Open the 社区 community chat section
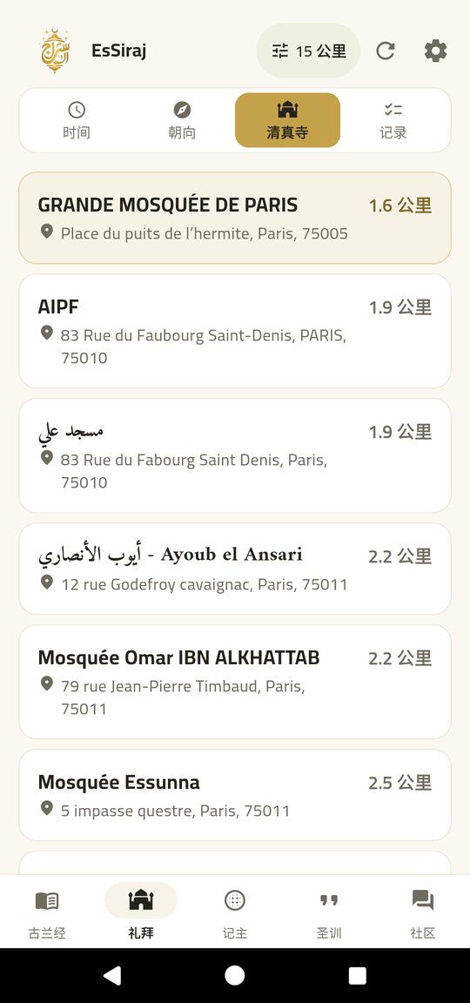This screenshot has height=1003, width=470. 423,912
